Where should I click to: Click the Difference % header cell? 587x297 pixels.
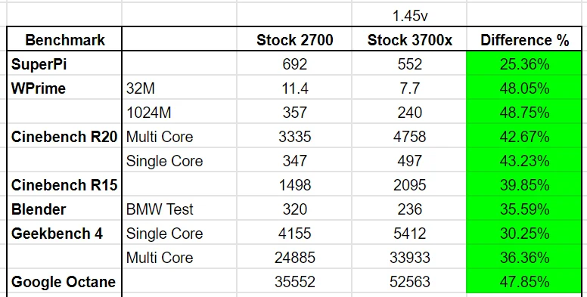[x=524, y=39]
